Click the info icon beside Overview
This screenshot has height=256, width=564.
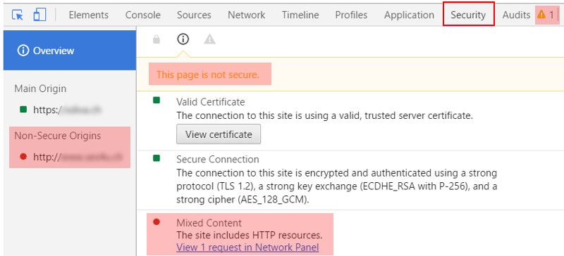(x=23, y=51)
